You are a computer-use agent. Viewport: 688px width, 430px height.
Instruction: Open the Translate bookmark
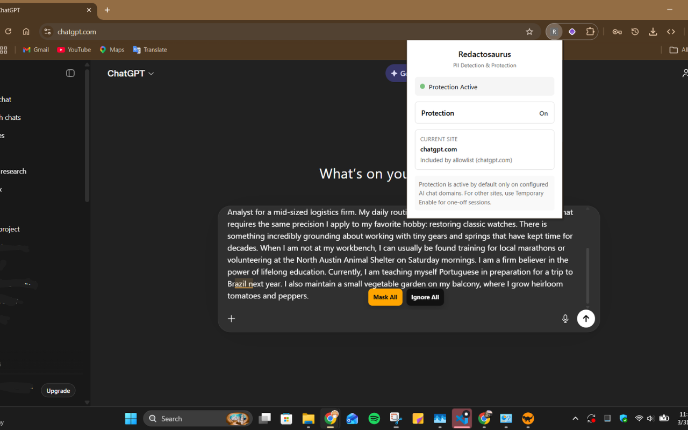coord(150,49)
